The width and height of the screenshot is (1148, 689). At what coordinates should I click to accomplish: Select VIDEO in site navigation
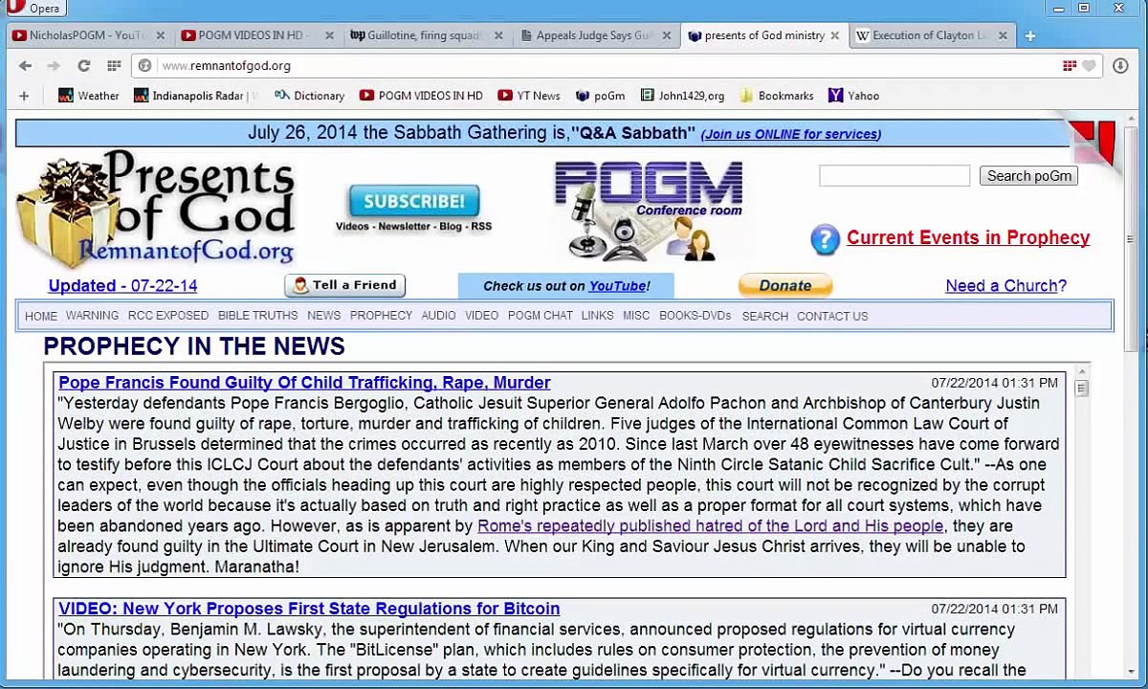click(481, 316)
